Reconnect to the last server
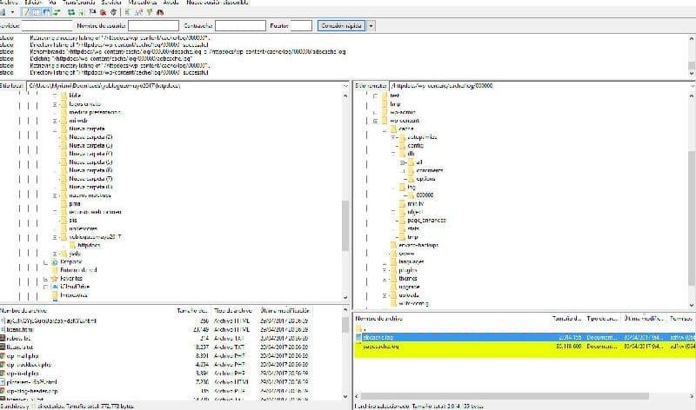The width and height of the screenshot is (696, 410). 114,12
